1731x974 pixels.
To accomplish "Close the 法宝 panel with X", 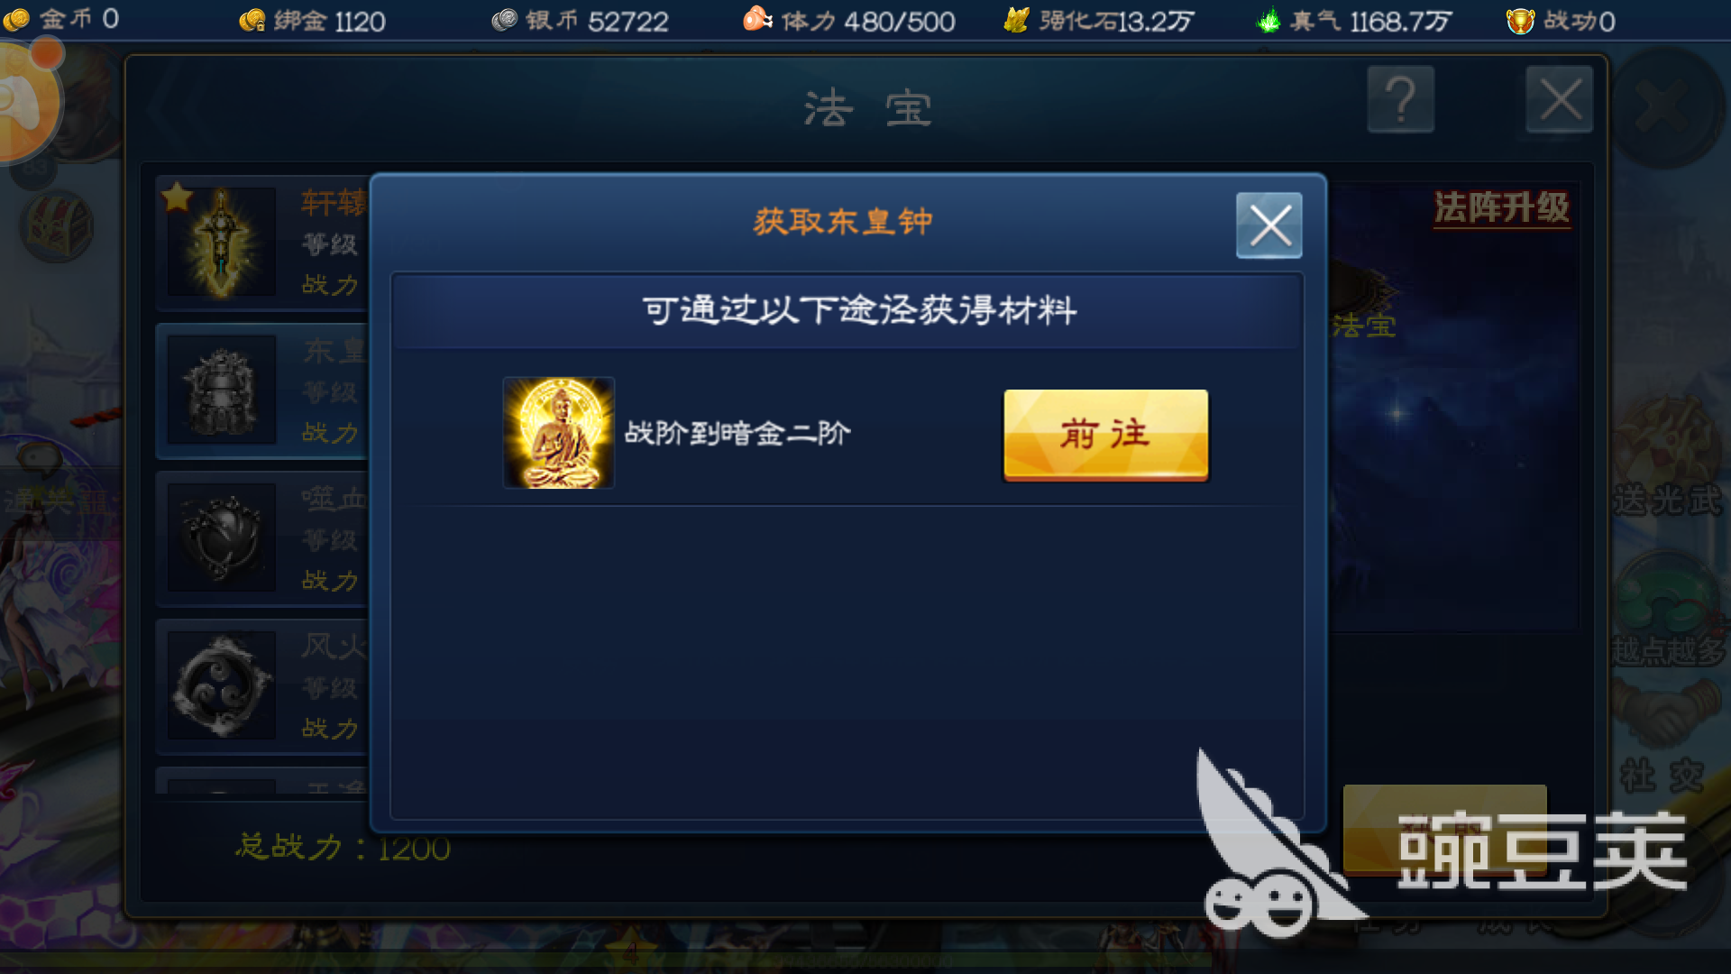I will click(x=1560, y=99).
